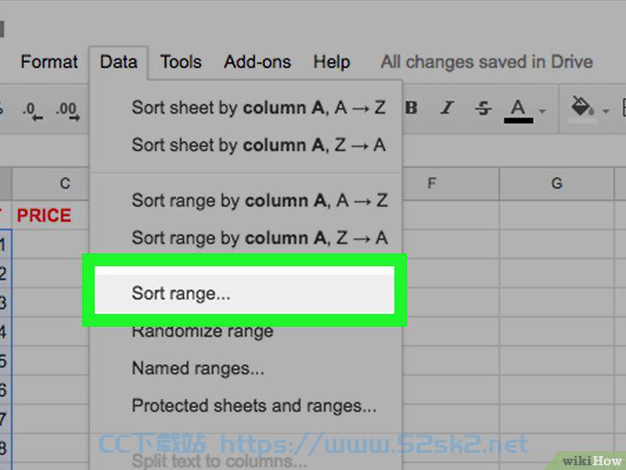This screenshot has width=626, height=470.
Task: Expand text color dropdown arrow
Action: (x=542, y=111)
